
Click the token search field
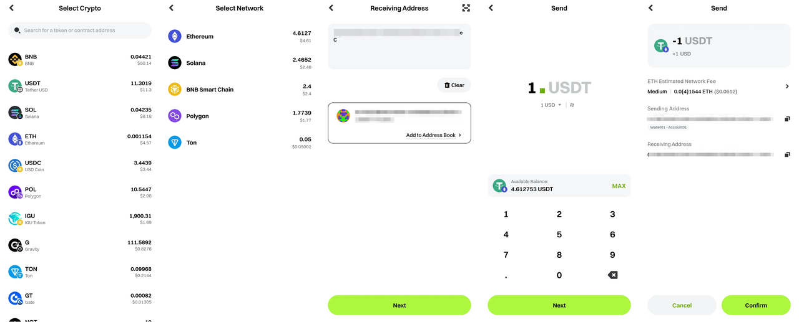[80, 31]
